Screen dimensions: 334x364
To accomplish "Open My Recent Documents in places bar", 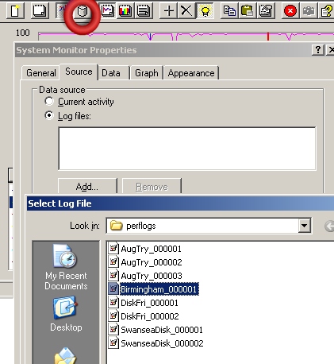I will point(66,267).
